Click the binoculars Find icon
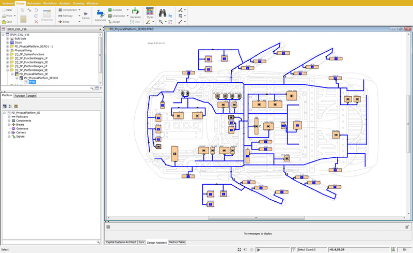Viewport: 413px width, 253px height. point(164,12)
